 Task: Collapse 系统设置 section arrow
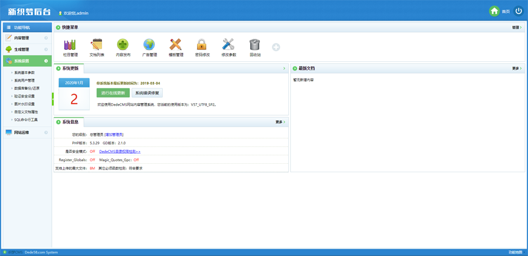[46, 61]
